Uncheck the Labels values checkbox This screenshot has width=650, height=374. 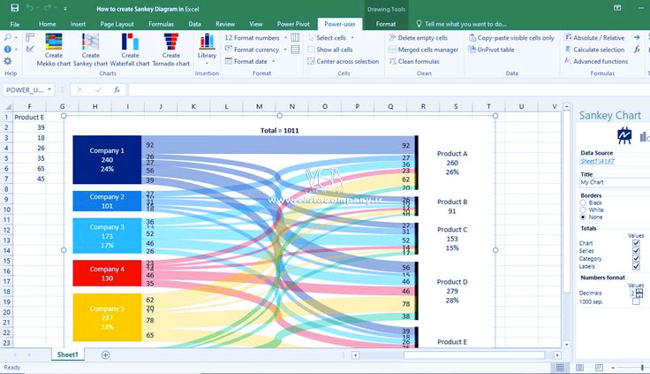[636, 267]
